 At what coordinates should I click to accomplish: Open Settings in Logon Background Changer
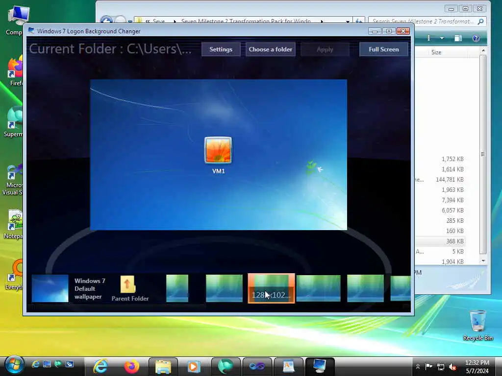[221, 49]
